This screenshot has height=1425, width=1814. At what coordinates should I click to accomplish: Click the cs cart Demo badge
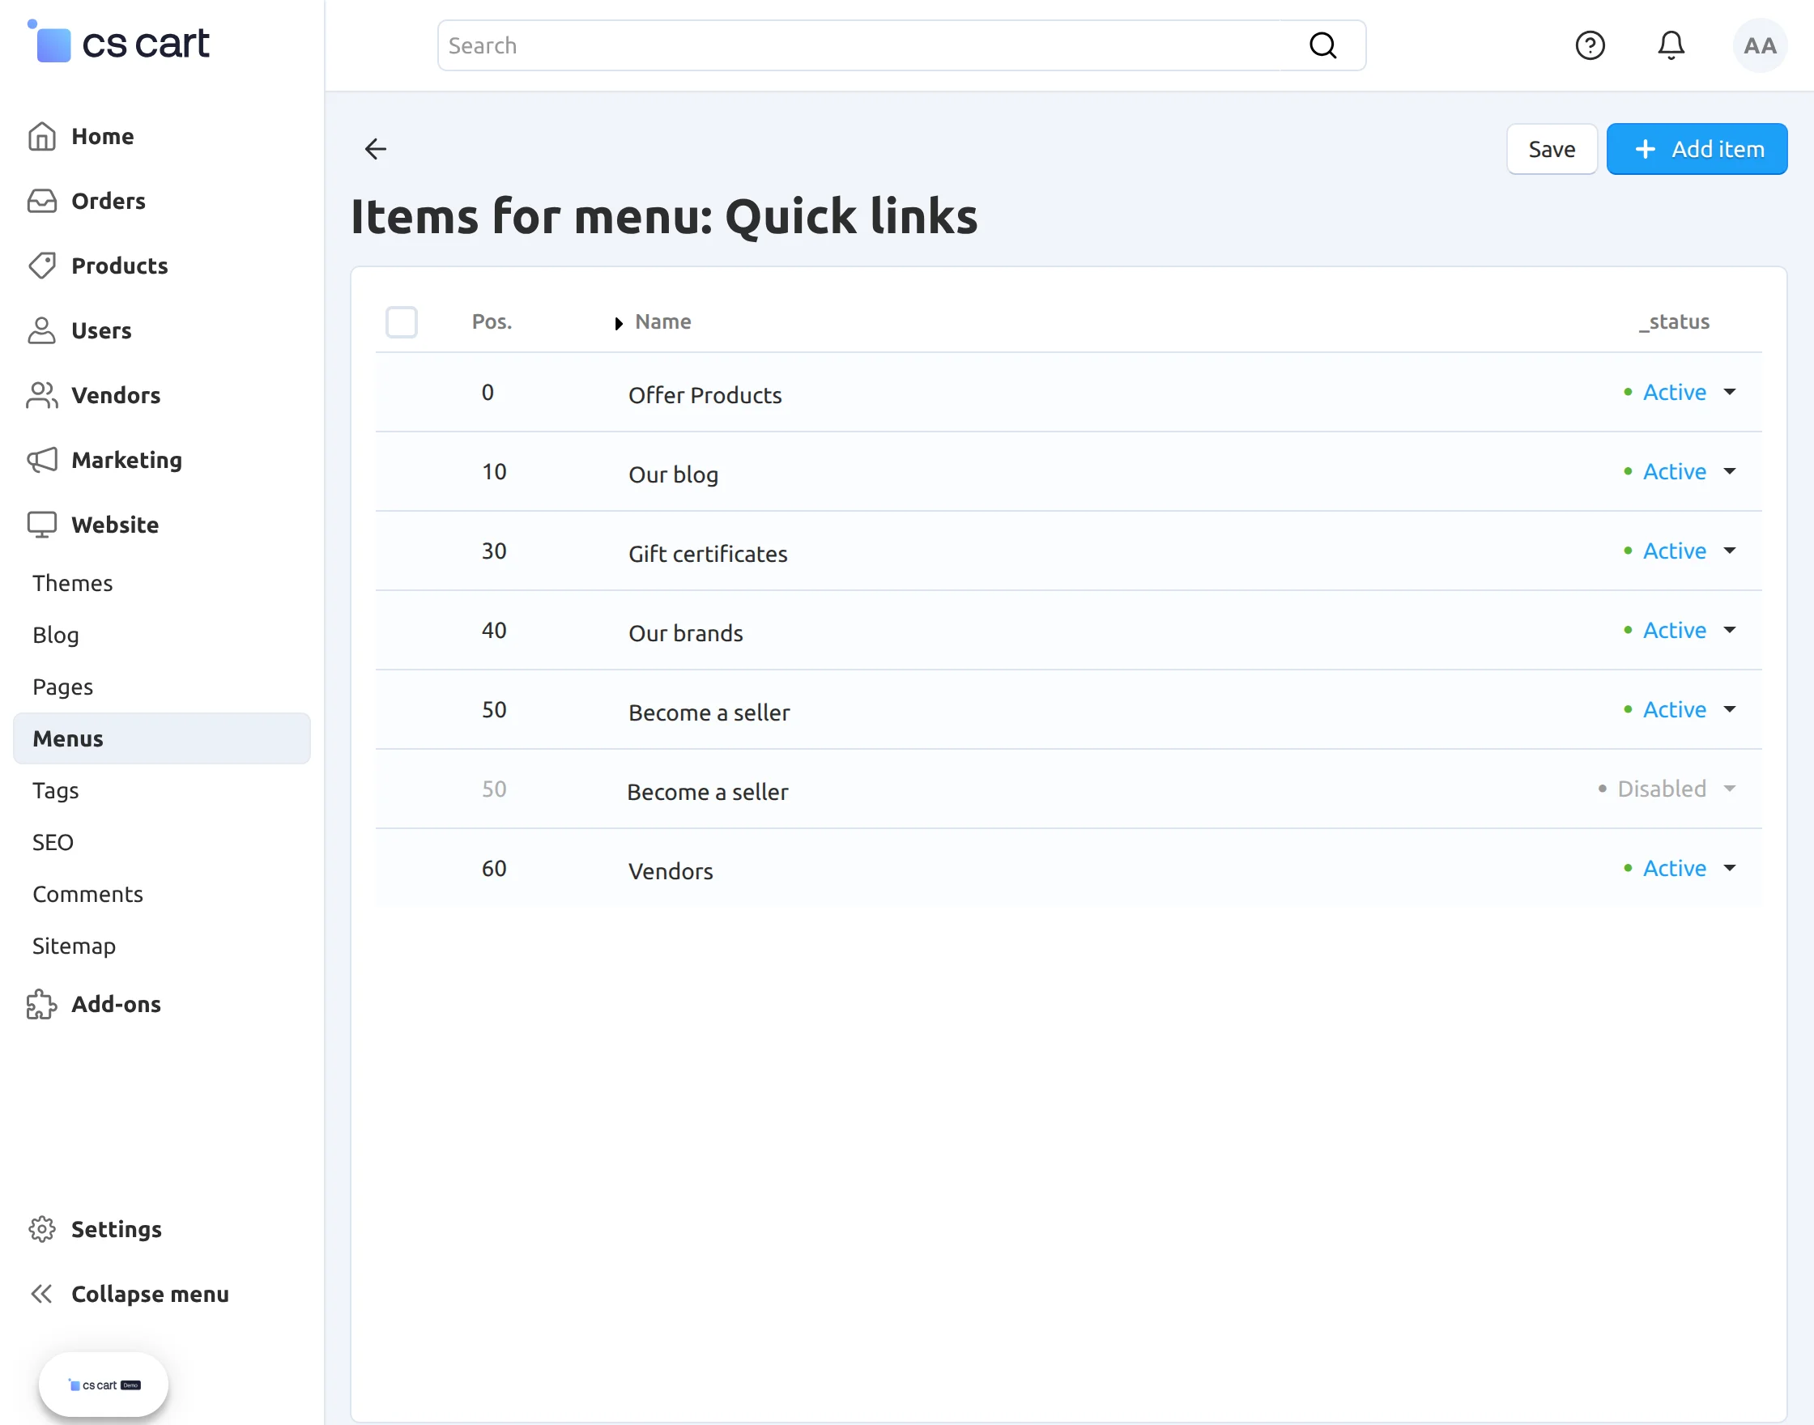(x=104, y=1385)
